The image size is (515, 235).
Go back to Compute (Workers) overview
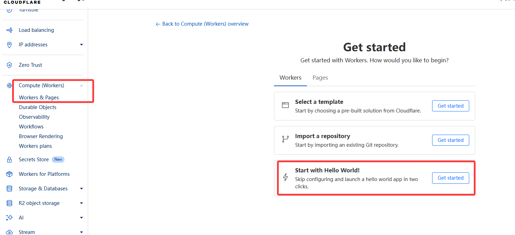[202, 24]
